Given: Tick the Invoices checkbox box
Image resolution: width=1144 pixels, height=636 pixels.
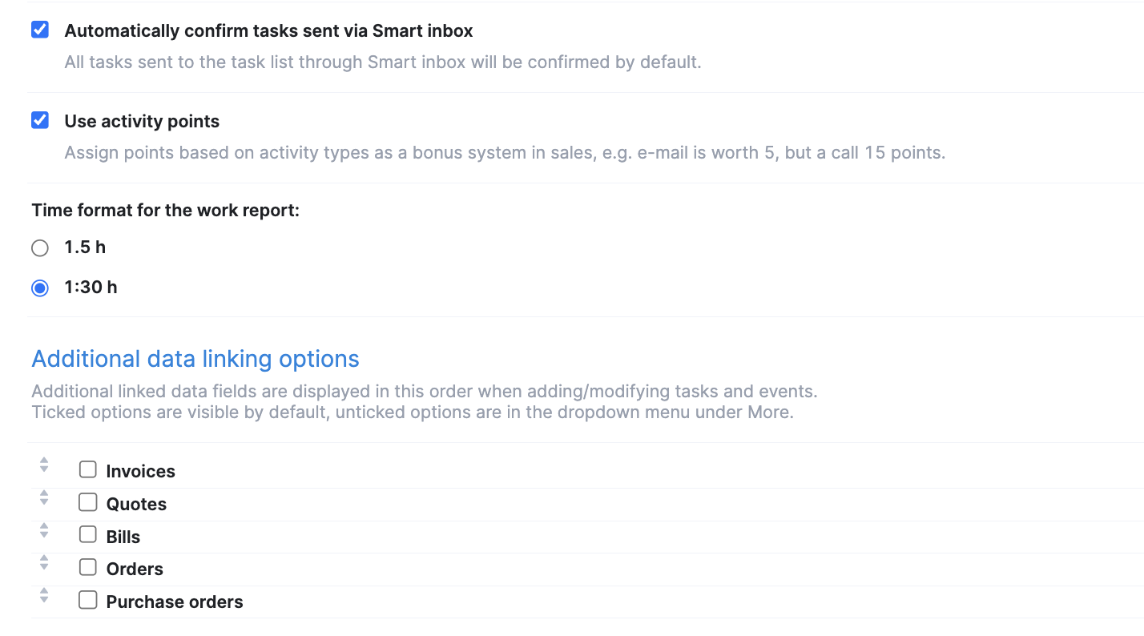Looking at the screenshot, I should coord(88,469).
